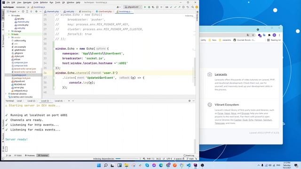Click the indexing dependencies progress bar
Viewport: 301px width, 169px height.
(127, 159)
